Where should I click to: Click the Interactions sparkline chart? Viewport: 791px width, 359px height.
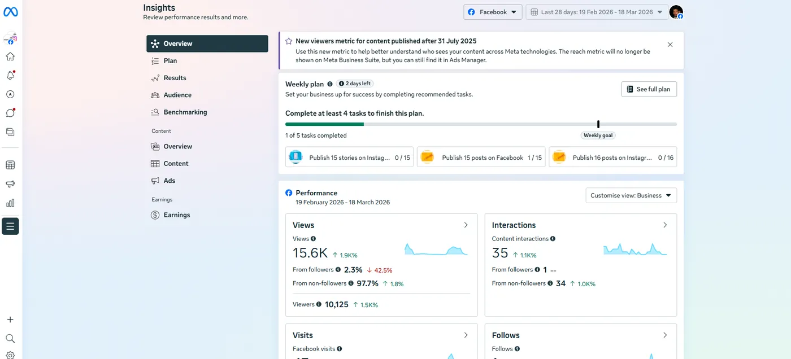coord(635,249)
